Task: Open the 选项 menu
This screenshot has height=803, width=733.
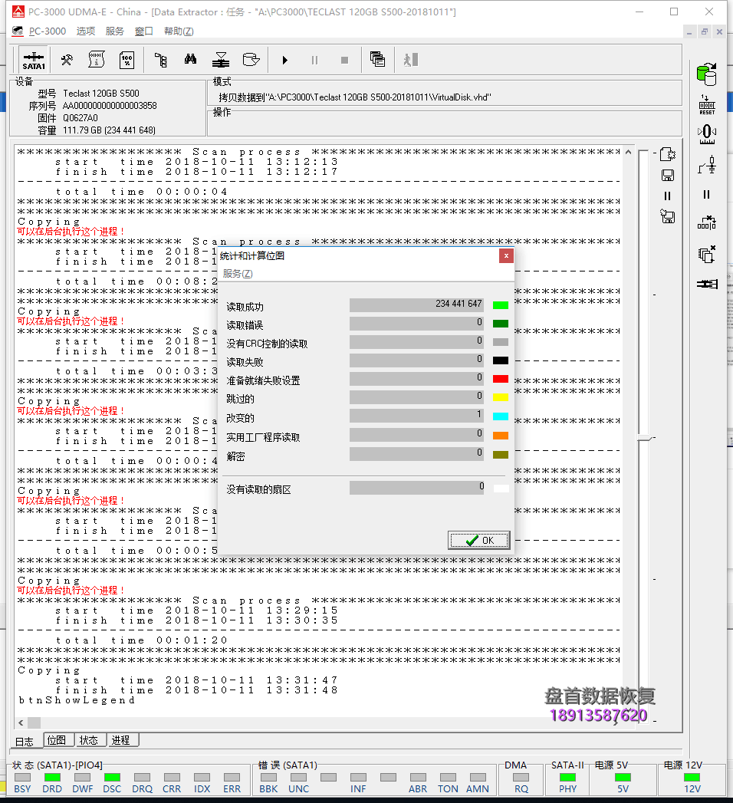Action: coord(86,31)
